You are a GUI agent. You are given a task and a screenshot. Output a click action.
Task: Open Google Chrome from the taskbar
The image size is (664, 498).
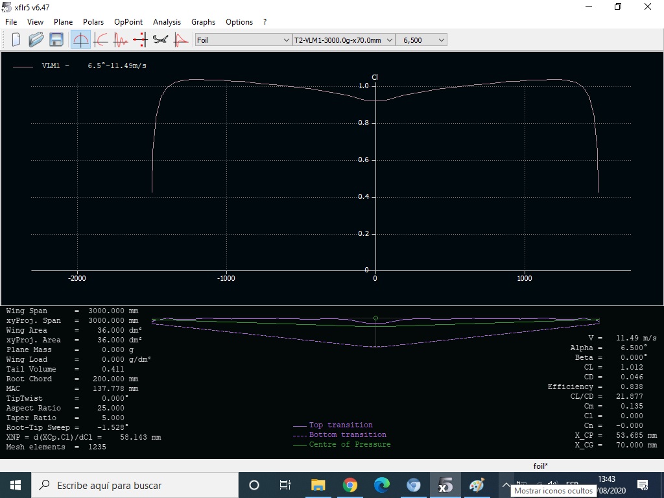350,485
